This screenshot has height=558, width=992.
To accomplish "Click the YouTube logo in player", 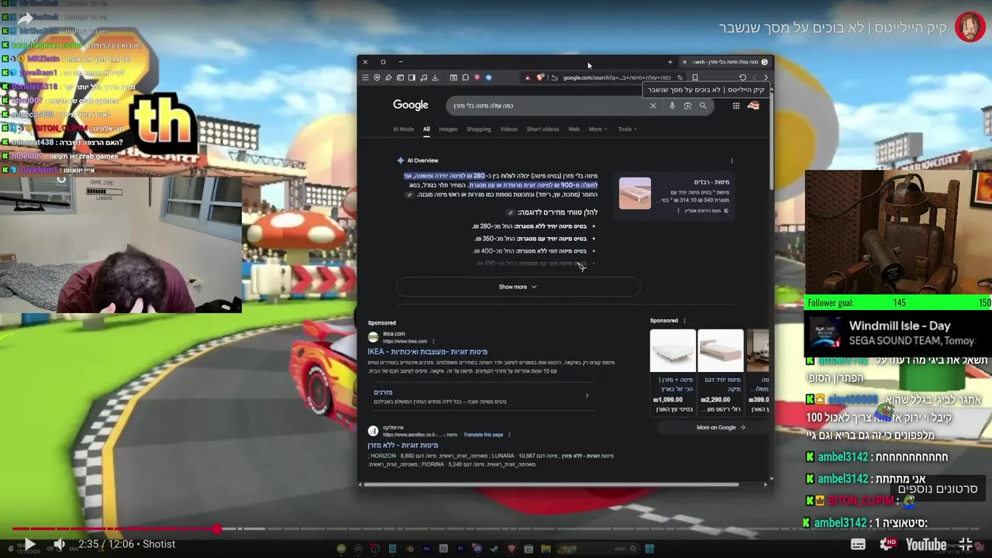I will pos(926,544).
